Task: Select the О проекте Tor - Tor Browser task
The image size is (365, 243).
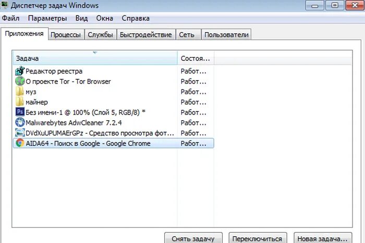Action: click(113, 81)
